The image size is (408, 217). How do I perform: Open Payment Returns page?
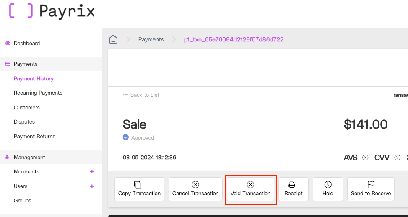(34, 136)
